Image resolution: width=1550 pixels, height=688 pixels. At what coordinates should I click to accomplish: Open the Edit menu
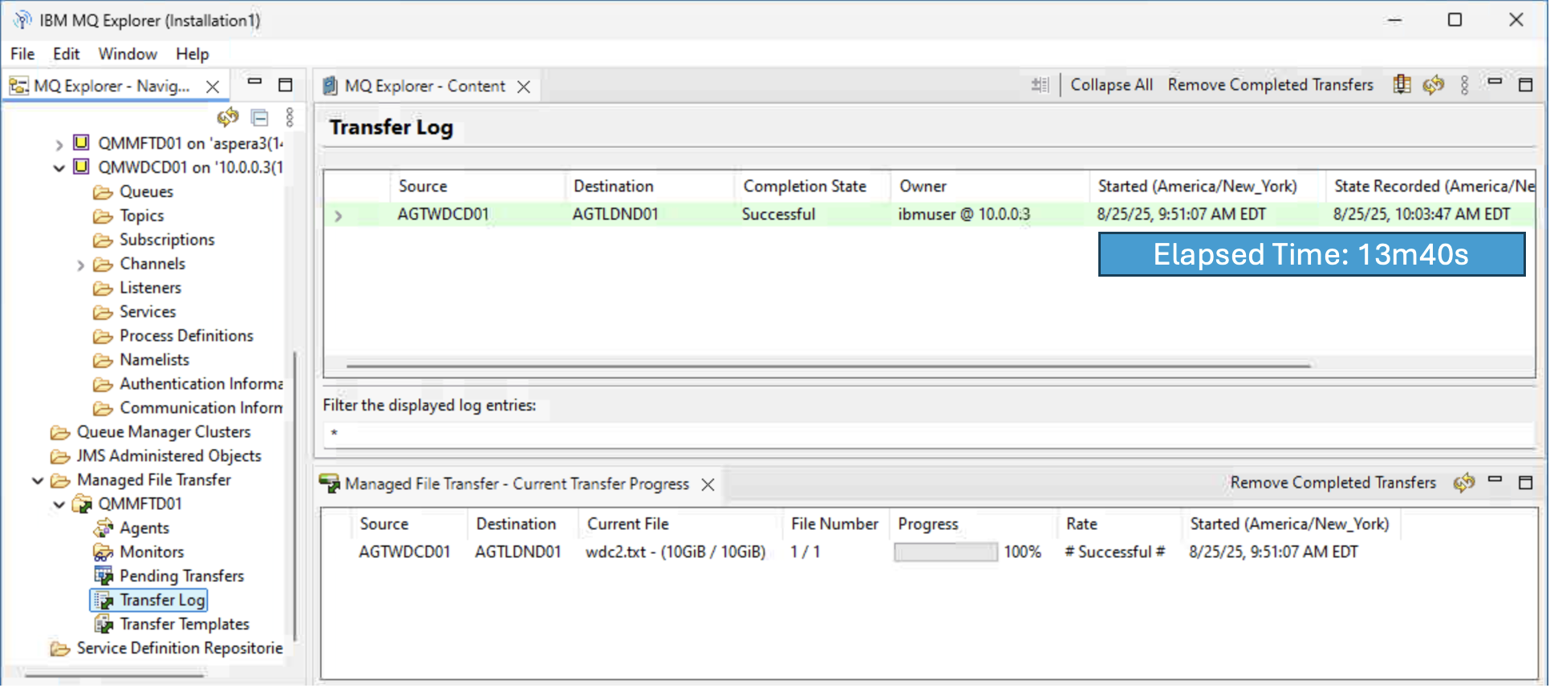click(x=66, y=54)
